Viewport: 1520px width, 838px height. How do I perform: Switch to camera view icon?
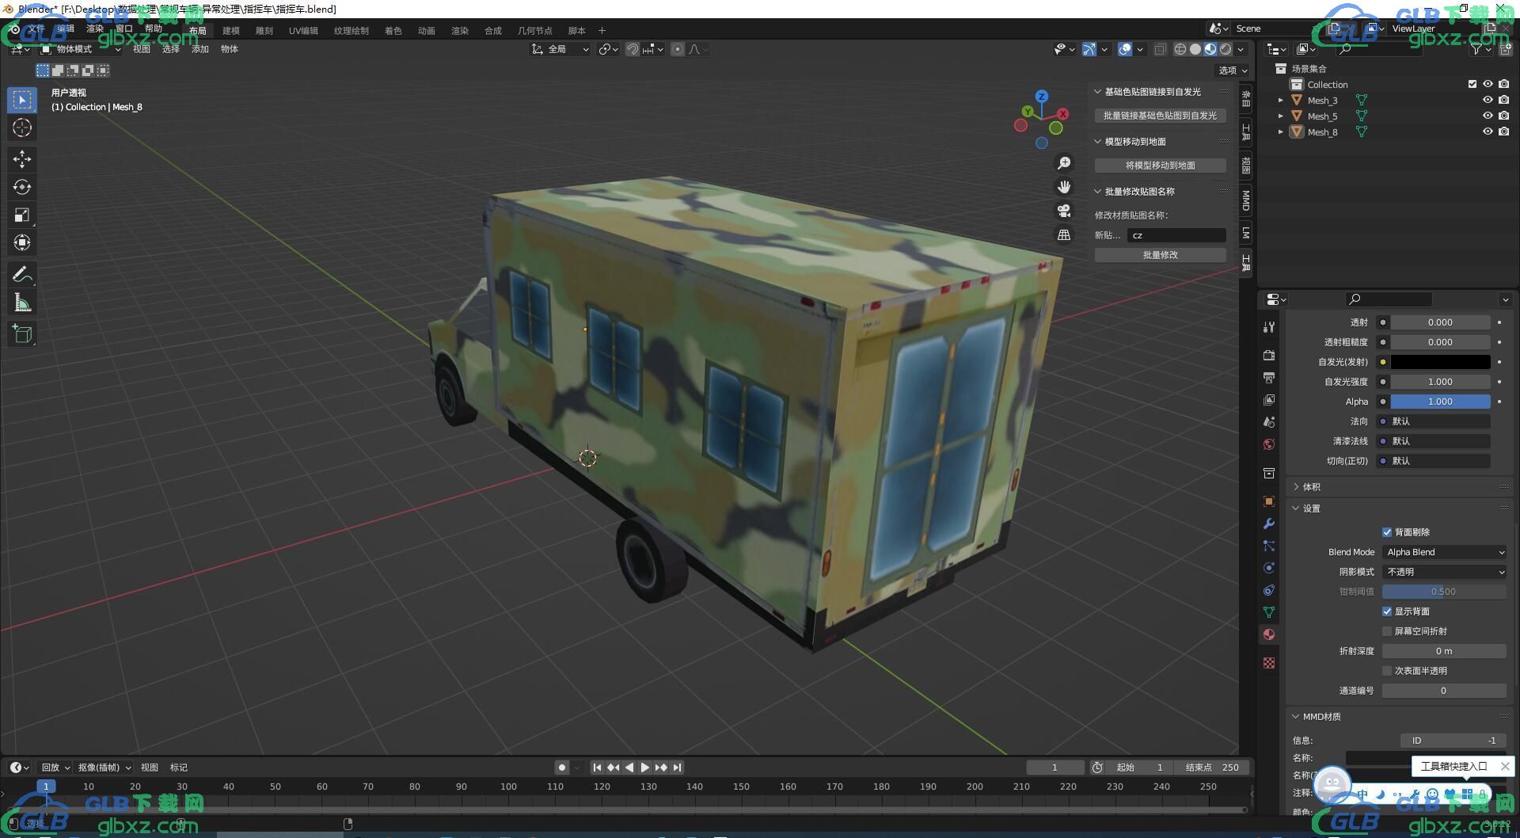(x=1064, y=211)
